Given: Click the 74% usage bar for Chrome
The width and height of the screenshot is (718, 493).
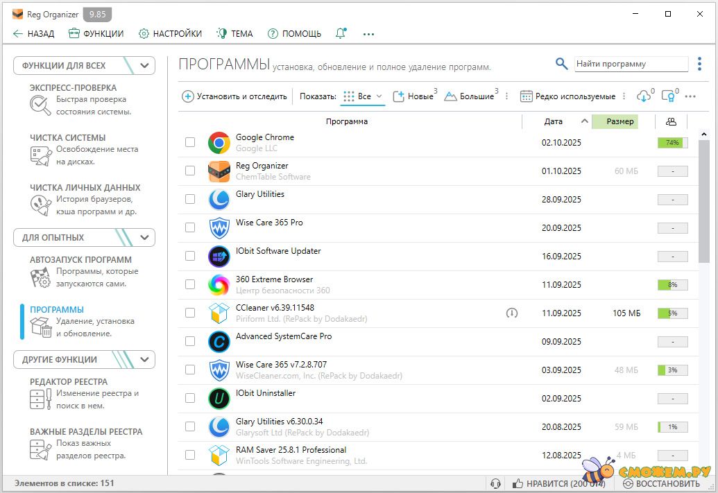Looking at the screenshot, I should (x=672, y=143).
